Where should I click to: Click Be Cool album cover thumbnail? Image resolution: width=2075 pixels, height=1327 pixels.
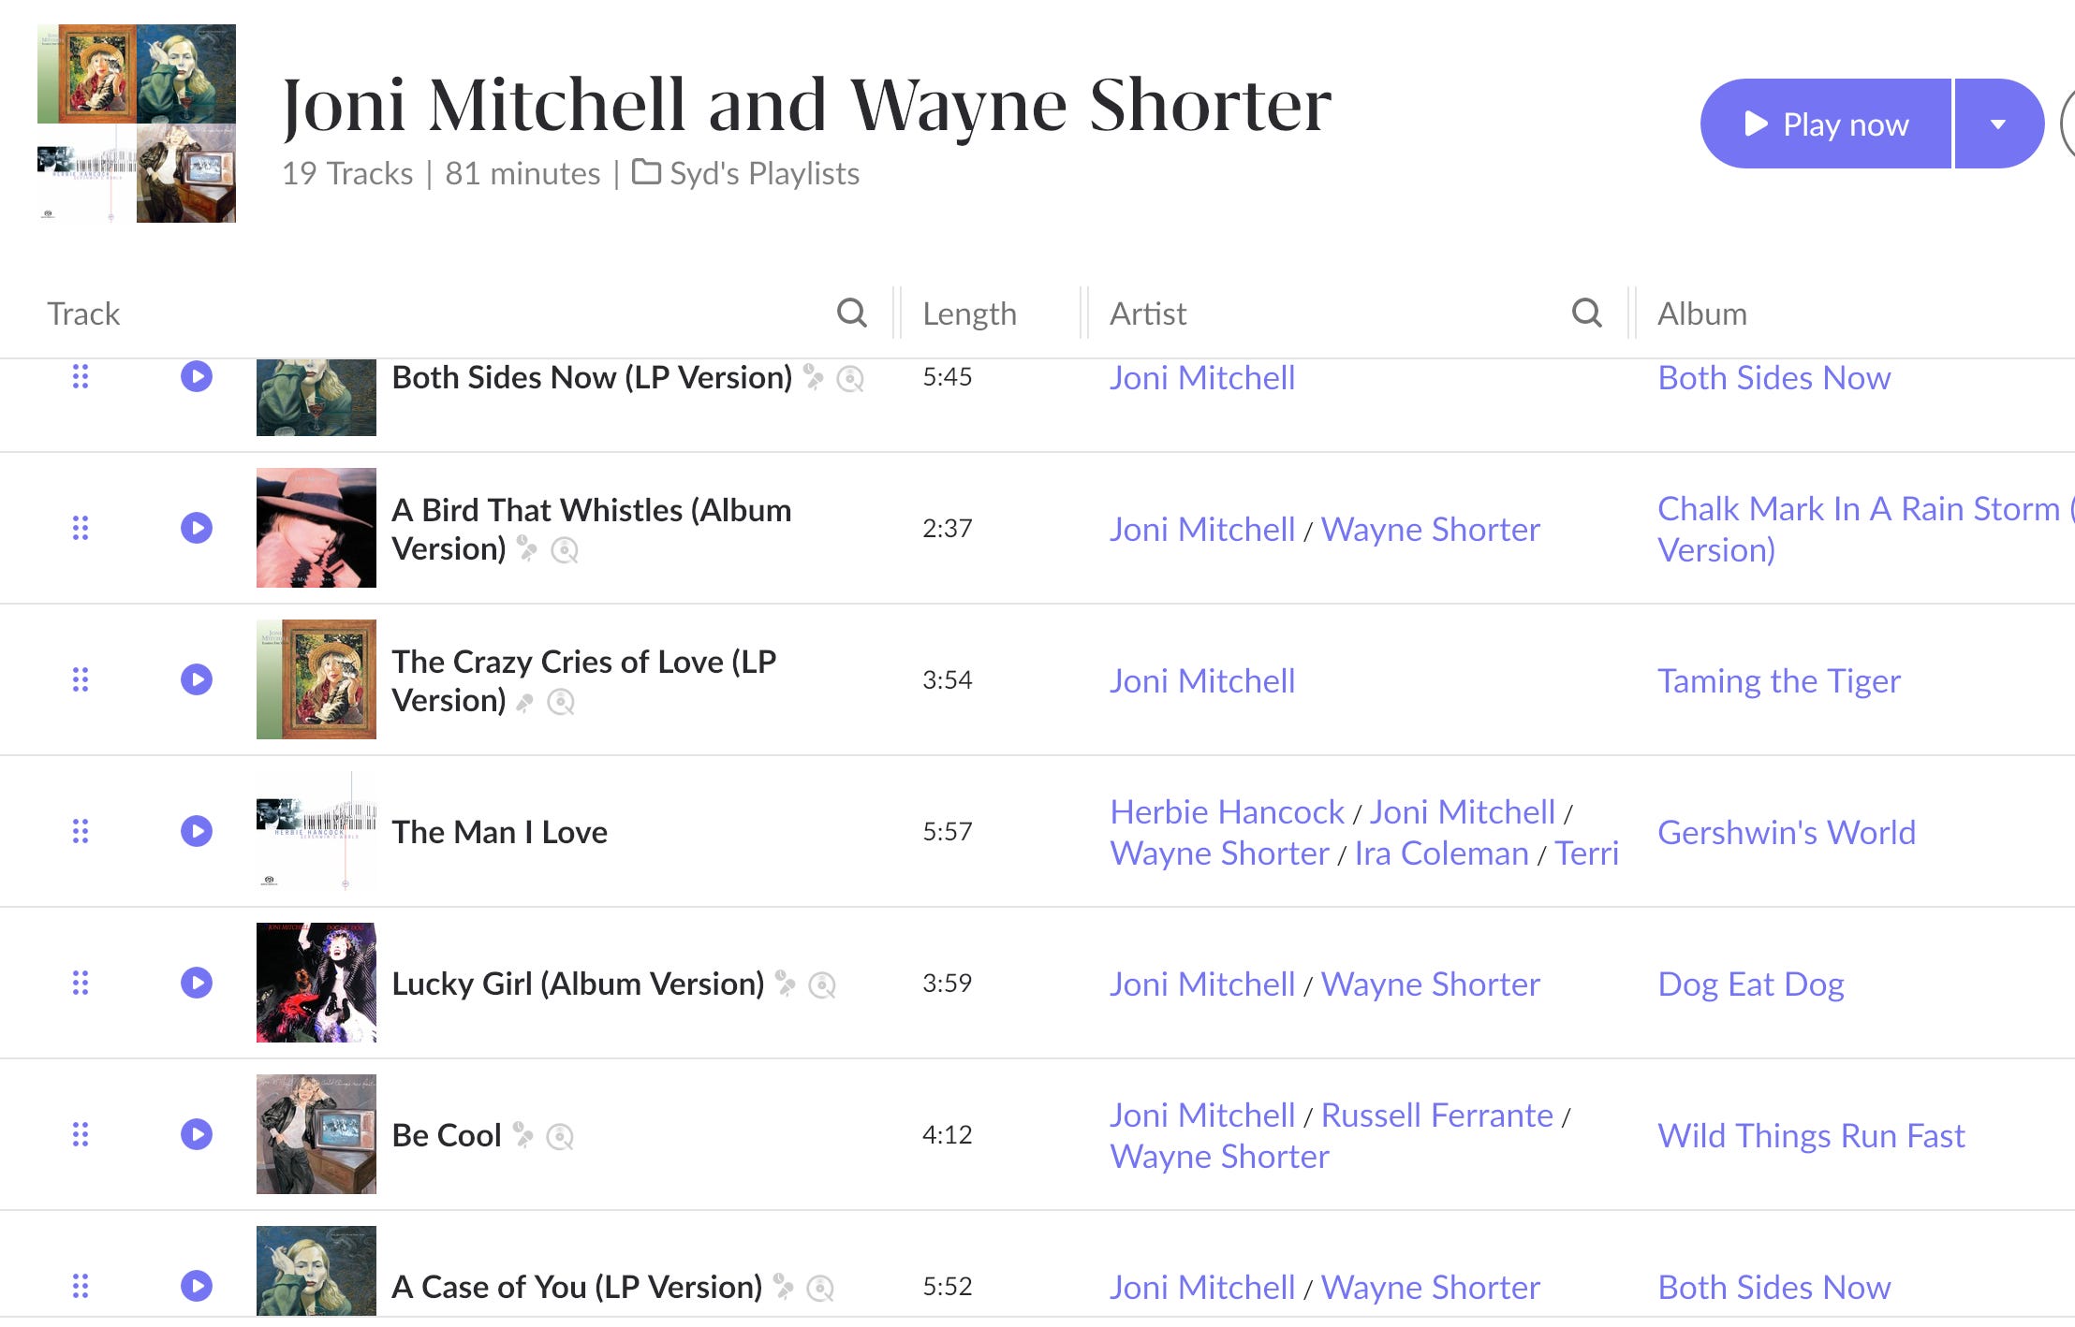click(x=316, y=1134)
